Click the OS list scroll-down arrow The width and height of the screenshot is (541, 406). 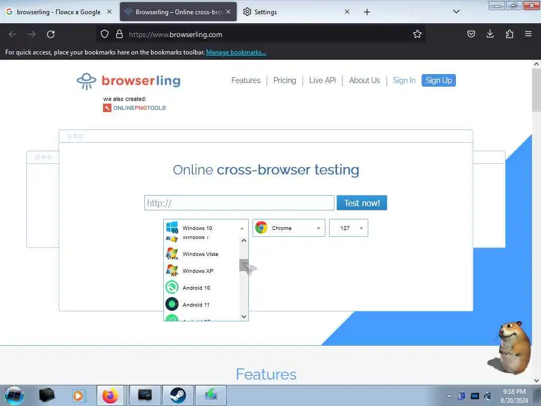click(244, 317)
